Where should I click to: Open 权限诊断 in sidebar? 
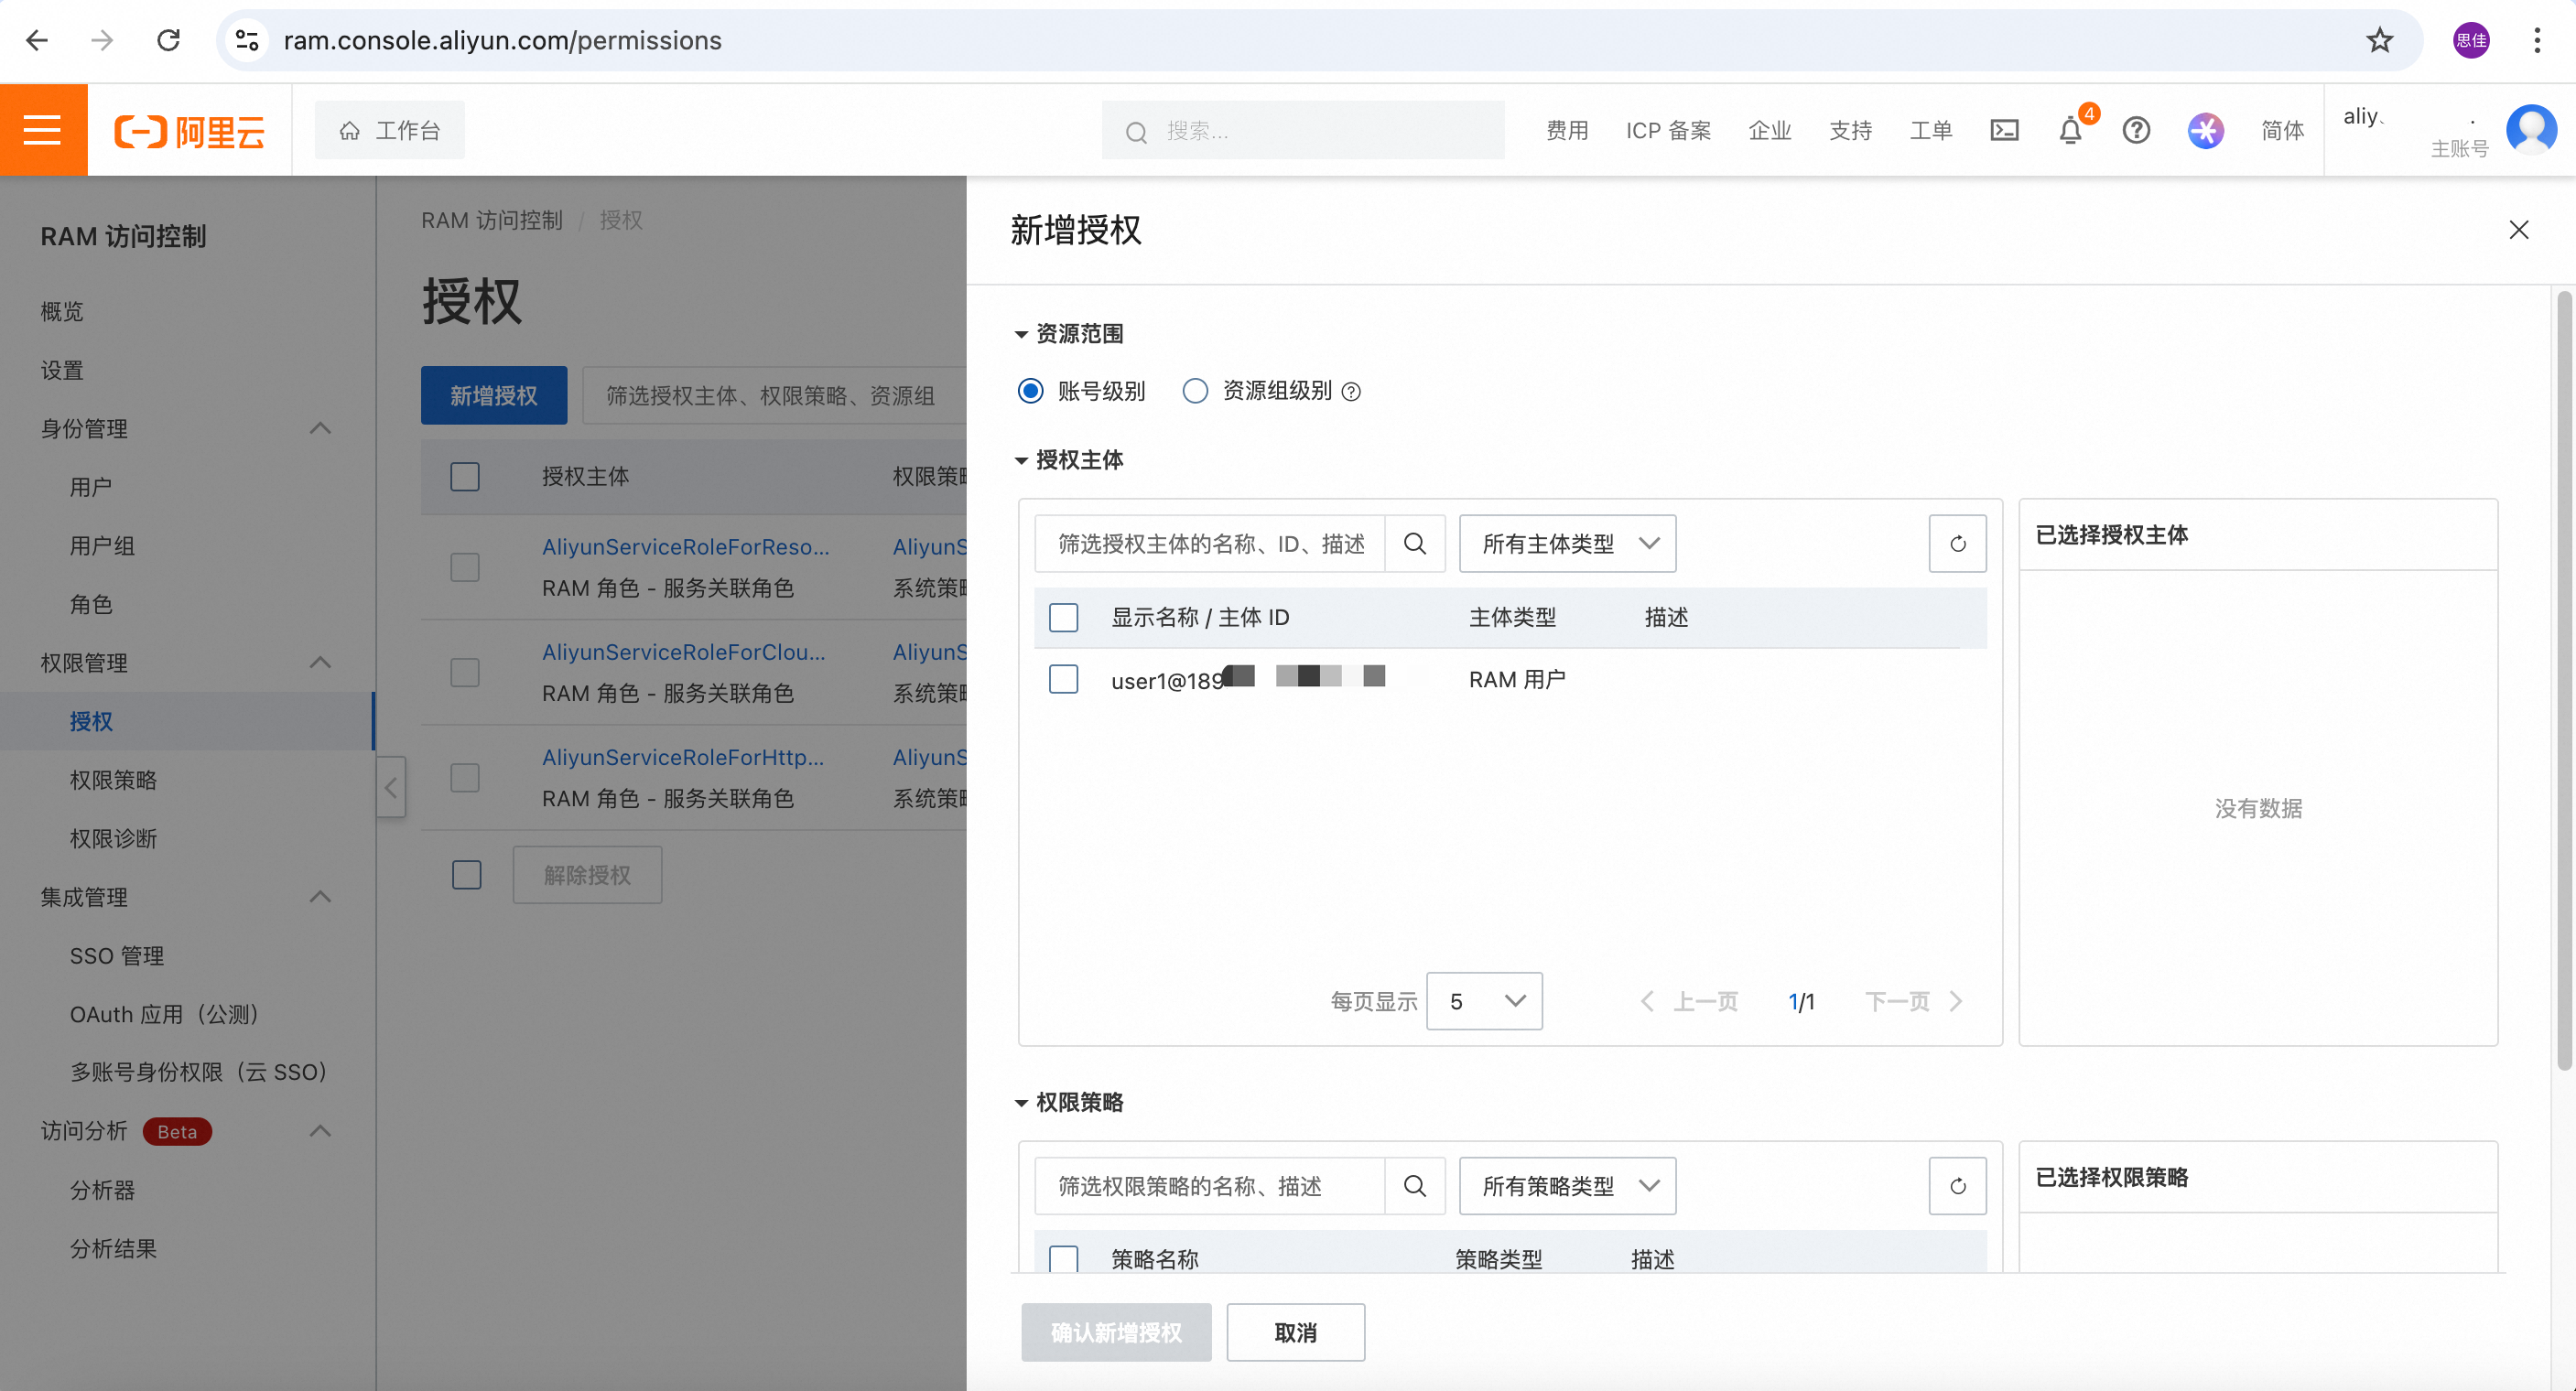(x=113, y=838)
